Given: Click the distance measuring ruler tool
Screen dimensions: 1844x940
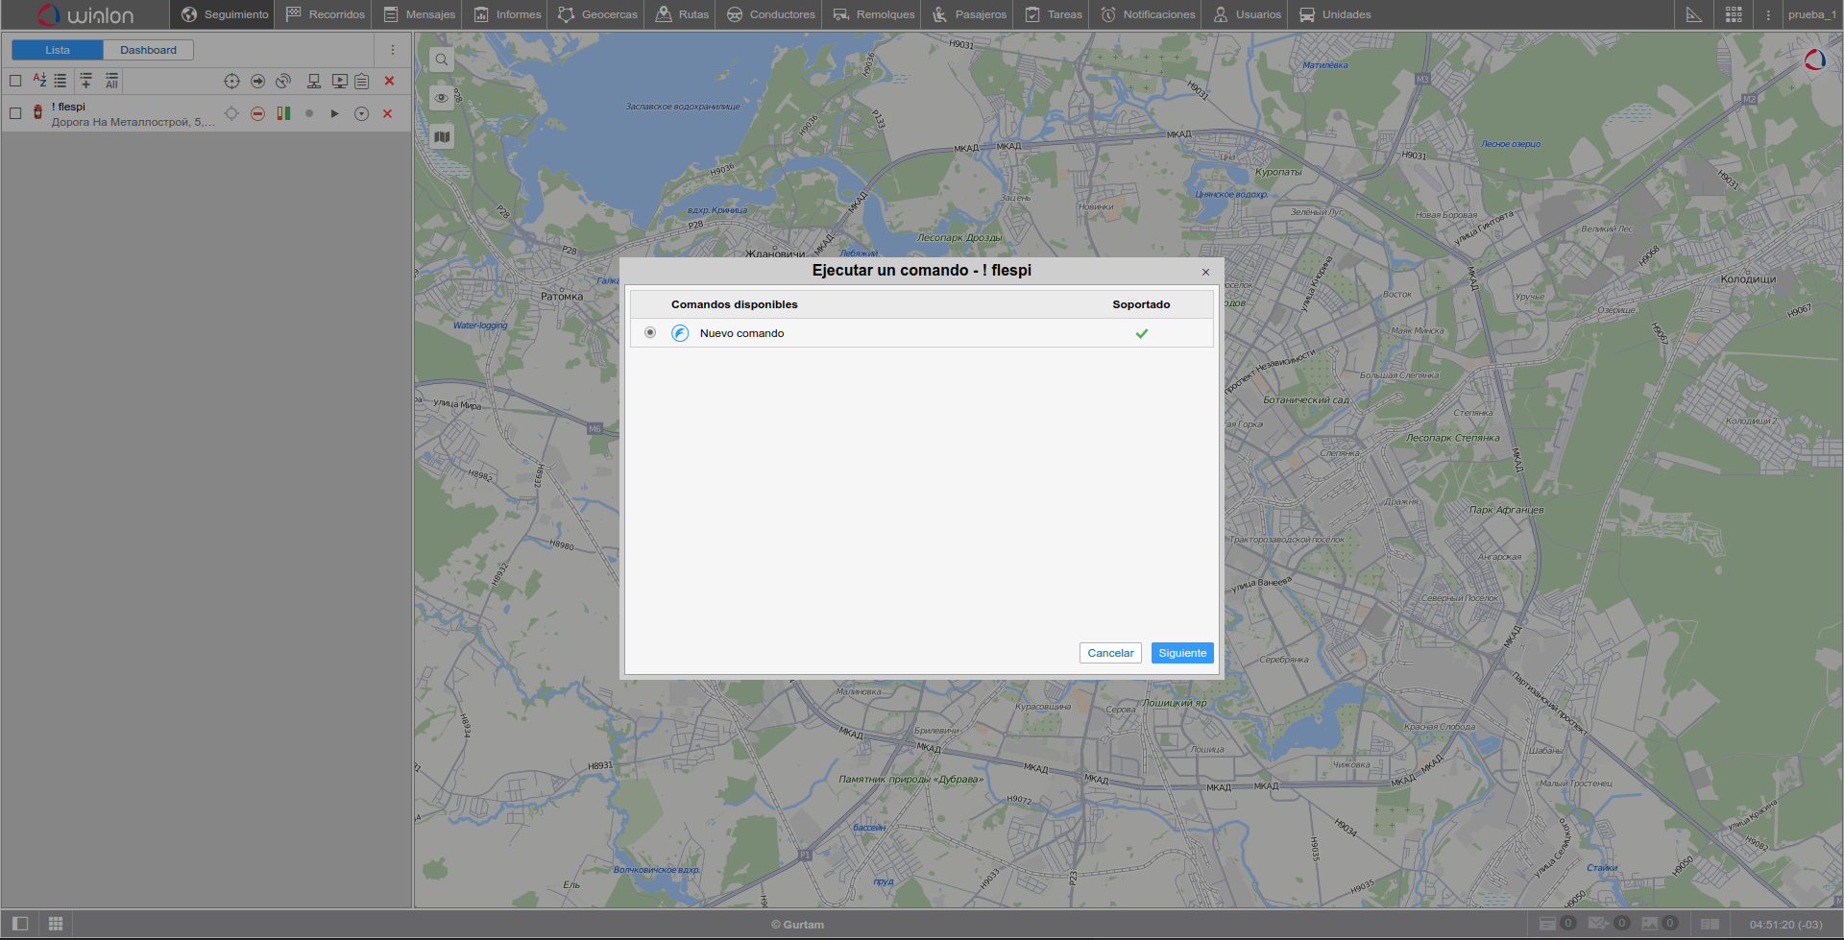Looking at the screenshot, I should click(1693, 14).
